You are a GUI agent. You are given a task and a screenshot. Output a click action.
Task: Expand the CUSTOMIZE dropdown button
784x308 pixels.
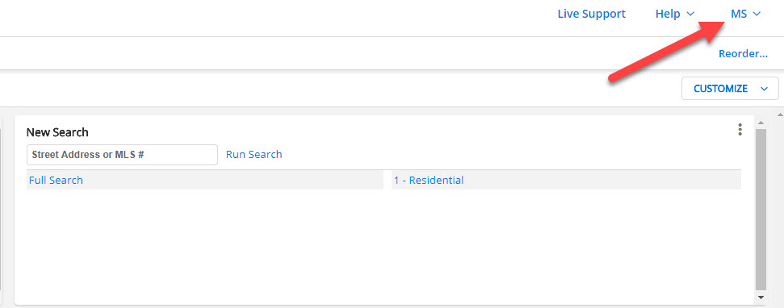click(x=730, y=89)
